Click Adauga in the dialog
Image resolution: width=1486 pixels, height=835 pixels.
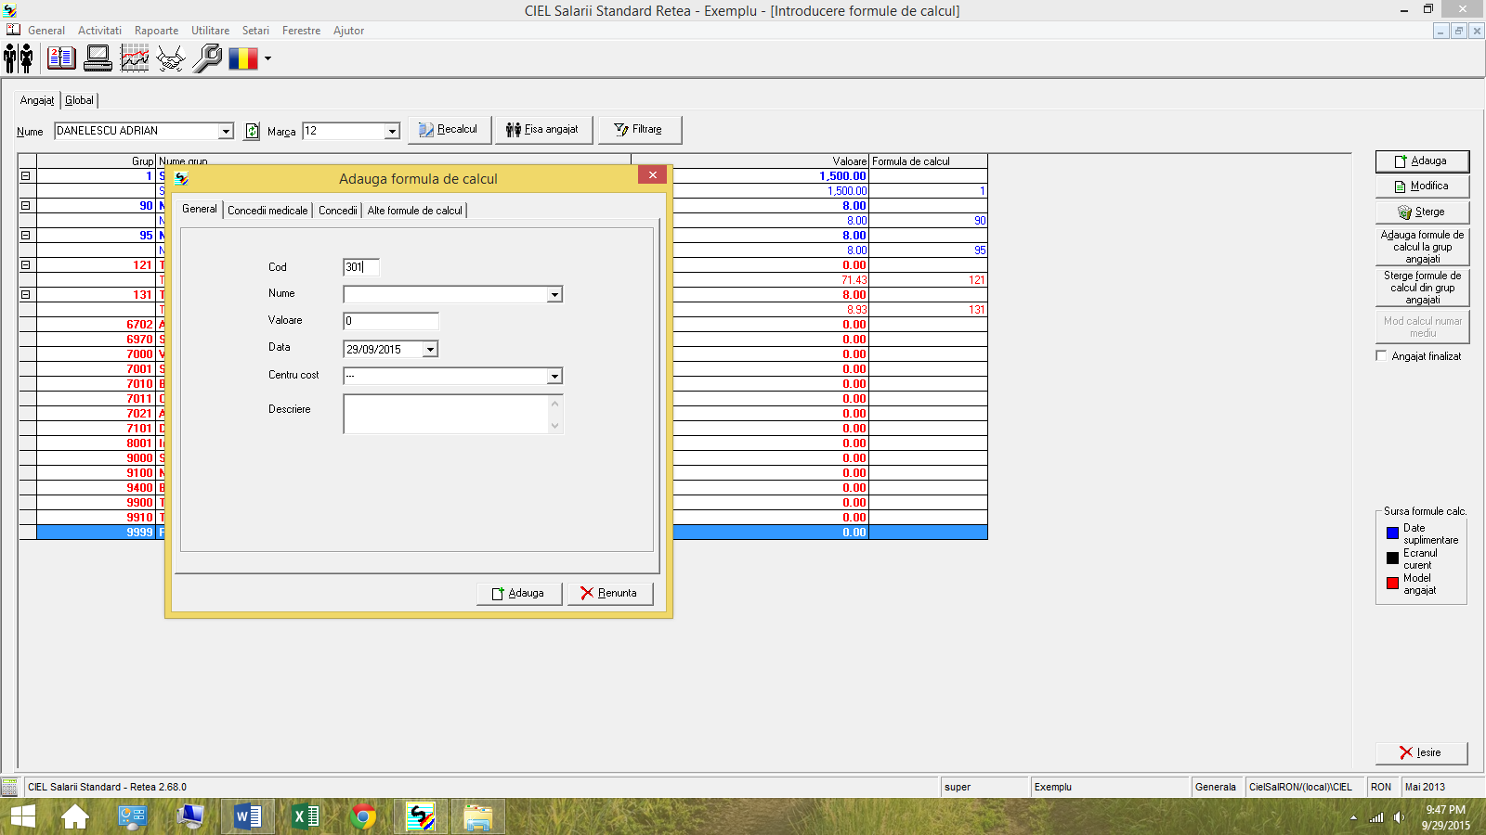click(519, 594)
